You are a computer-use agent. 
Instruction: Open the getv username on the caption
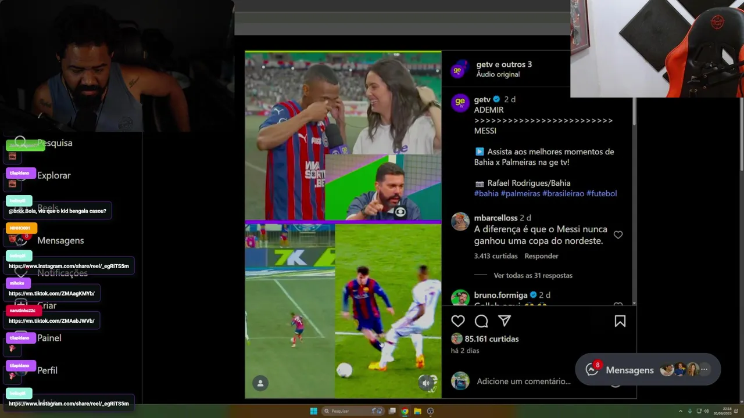click(482, 99)
